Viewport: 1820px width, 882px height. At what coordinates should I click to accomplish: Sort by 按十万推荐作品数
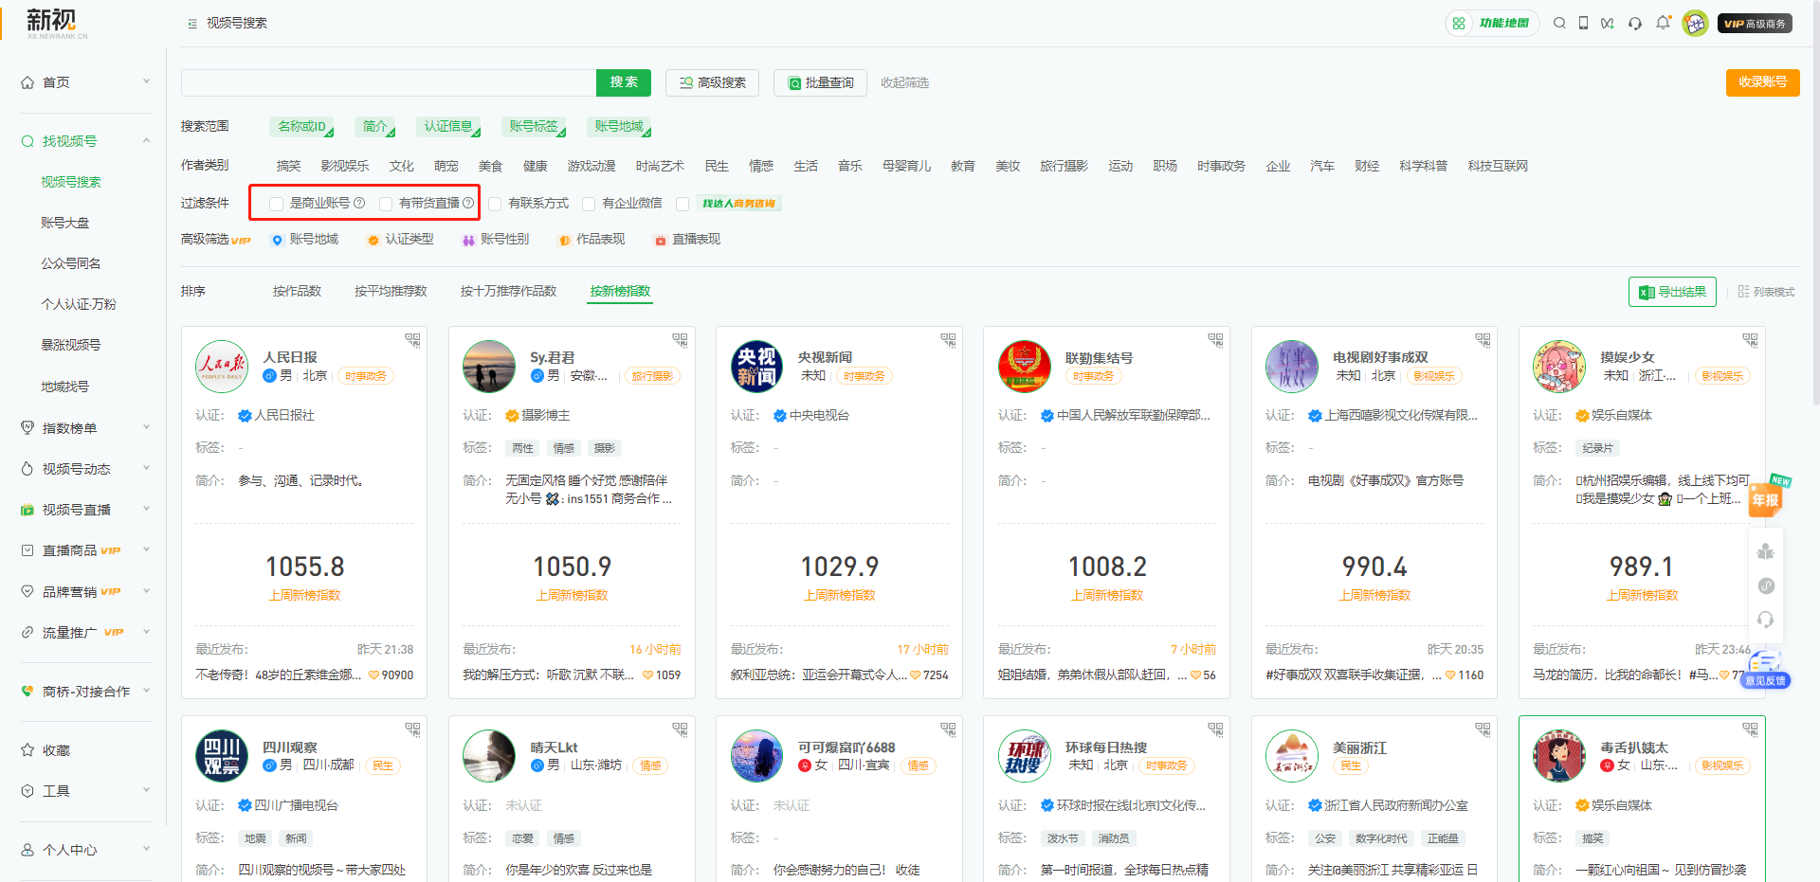coord(508,291)
